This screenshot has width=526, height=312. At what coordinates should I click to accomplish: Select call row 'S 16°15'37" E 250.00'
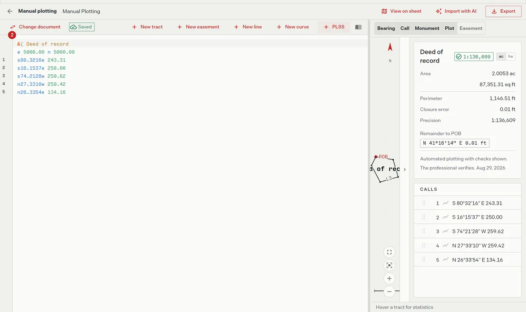[x=467, y=217]
